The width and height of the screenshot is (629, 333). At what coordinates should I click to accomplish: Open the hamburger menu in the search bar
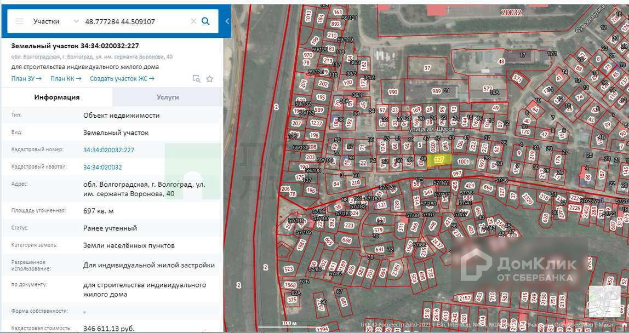click(20, 21)
